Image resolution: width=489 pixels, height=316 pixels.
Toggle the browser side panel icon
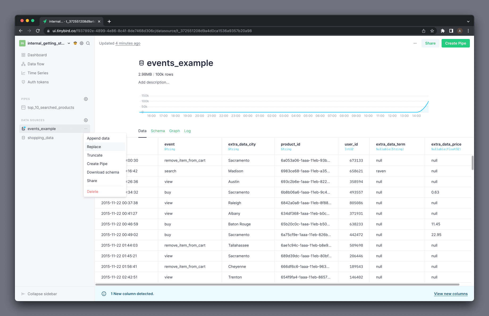click(451, 31)
